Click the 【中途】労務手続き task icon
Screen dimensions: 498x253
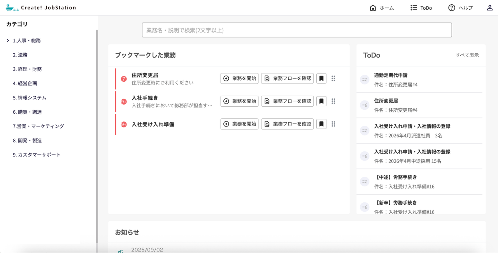coord(365,182)
